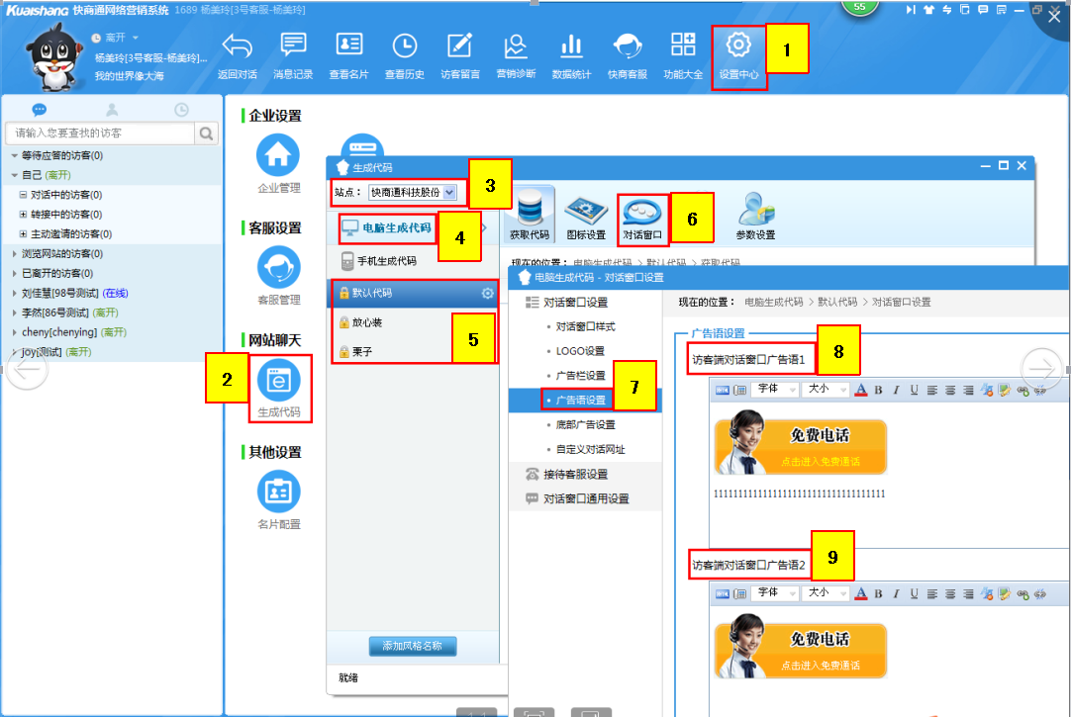Switch to 获取代码 tab

[530, 215]
